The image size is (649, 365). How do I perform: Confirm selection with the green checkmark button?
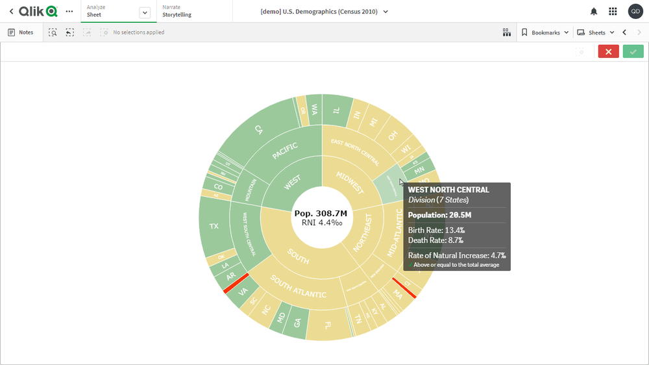633,51
